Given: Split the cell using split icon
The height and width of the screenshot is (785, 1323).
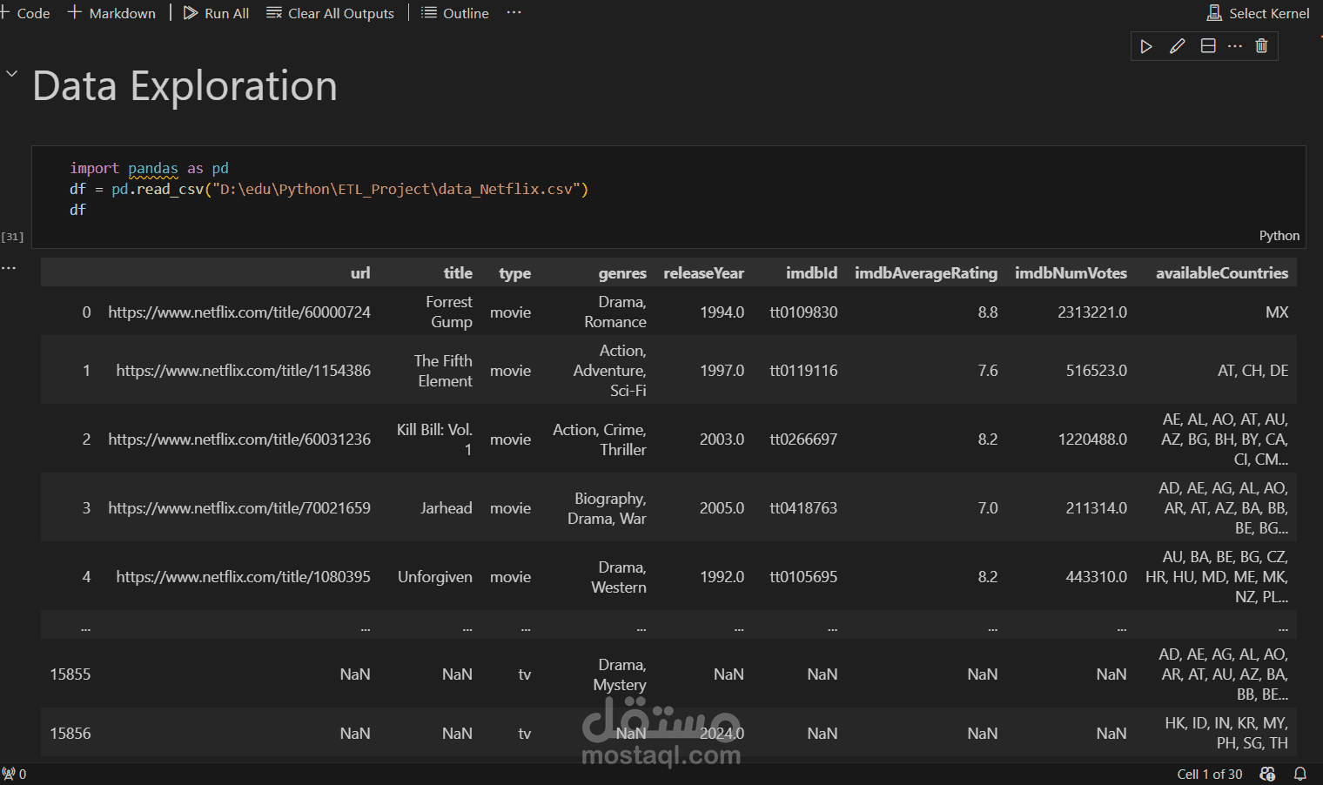Looking at the screenshot, I should point(1208,46).
